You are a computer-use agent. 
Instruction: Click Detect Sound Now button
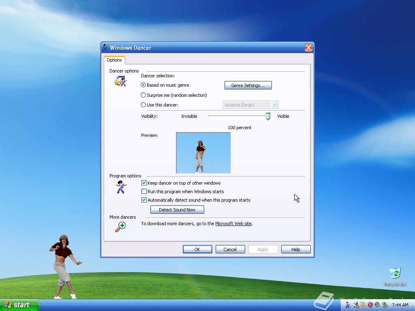click(177, 210)
